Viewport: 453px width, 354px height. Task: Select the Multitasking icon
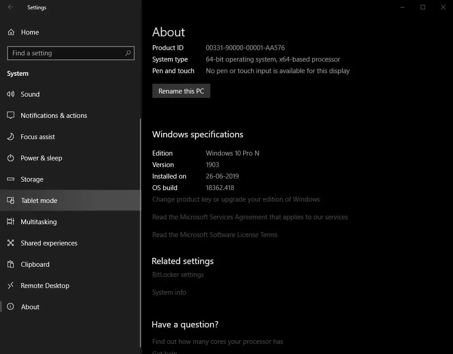coord(11,222)
